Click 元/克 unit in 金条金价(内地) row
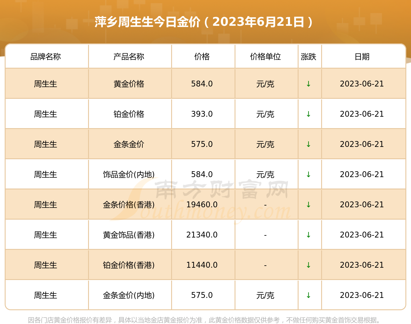This screenshot has height=324, width=411. coord(265,296)
